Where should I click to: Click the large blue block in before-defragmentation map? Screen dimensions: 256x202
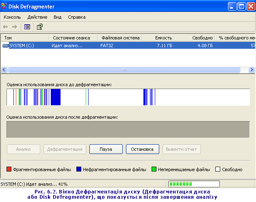56,97
